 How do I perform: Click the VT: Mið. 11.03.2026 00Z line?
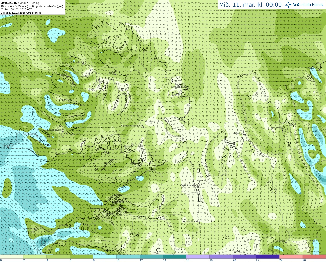click(21, 13)
